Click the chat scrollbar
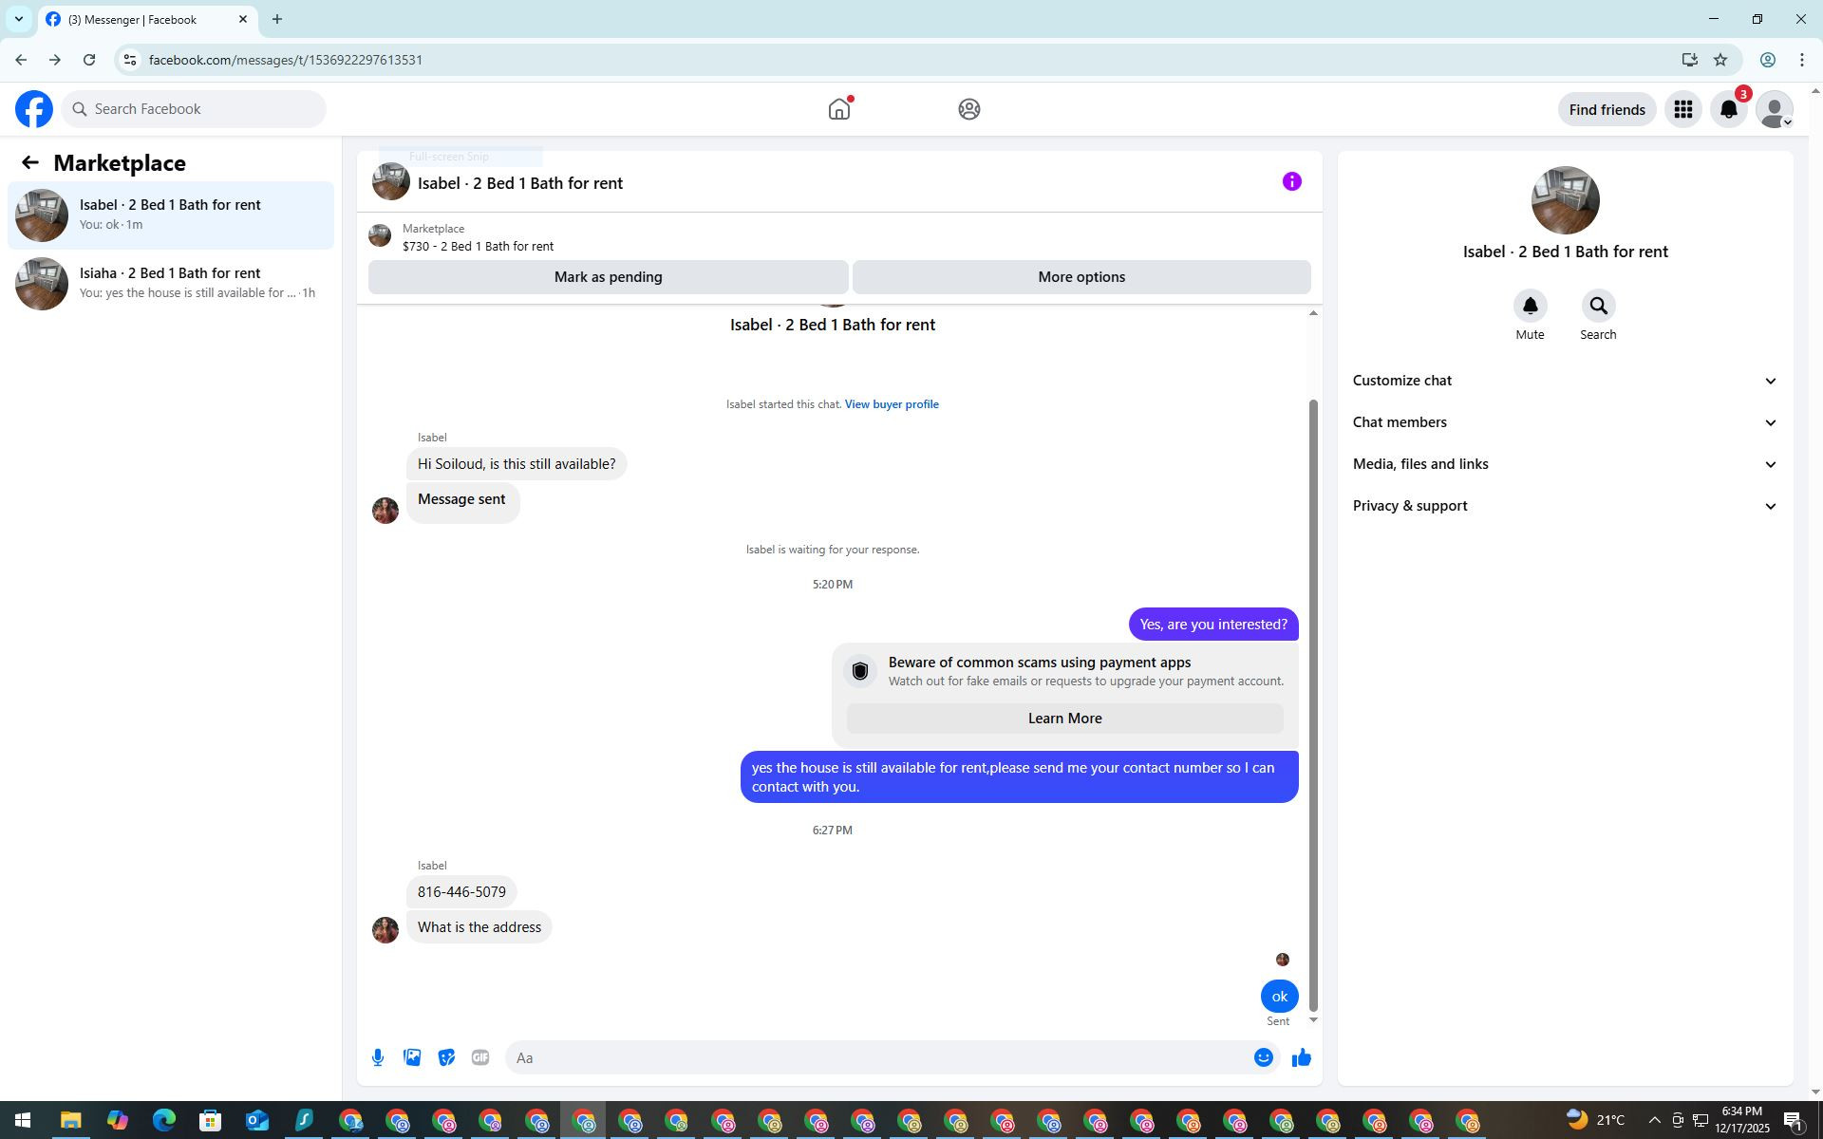 tap(1313, 702)
